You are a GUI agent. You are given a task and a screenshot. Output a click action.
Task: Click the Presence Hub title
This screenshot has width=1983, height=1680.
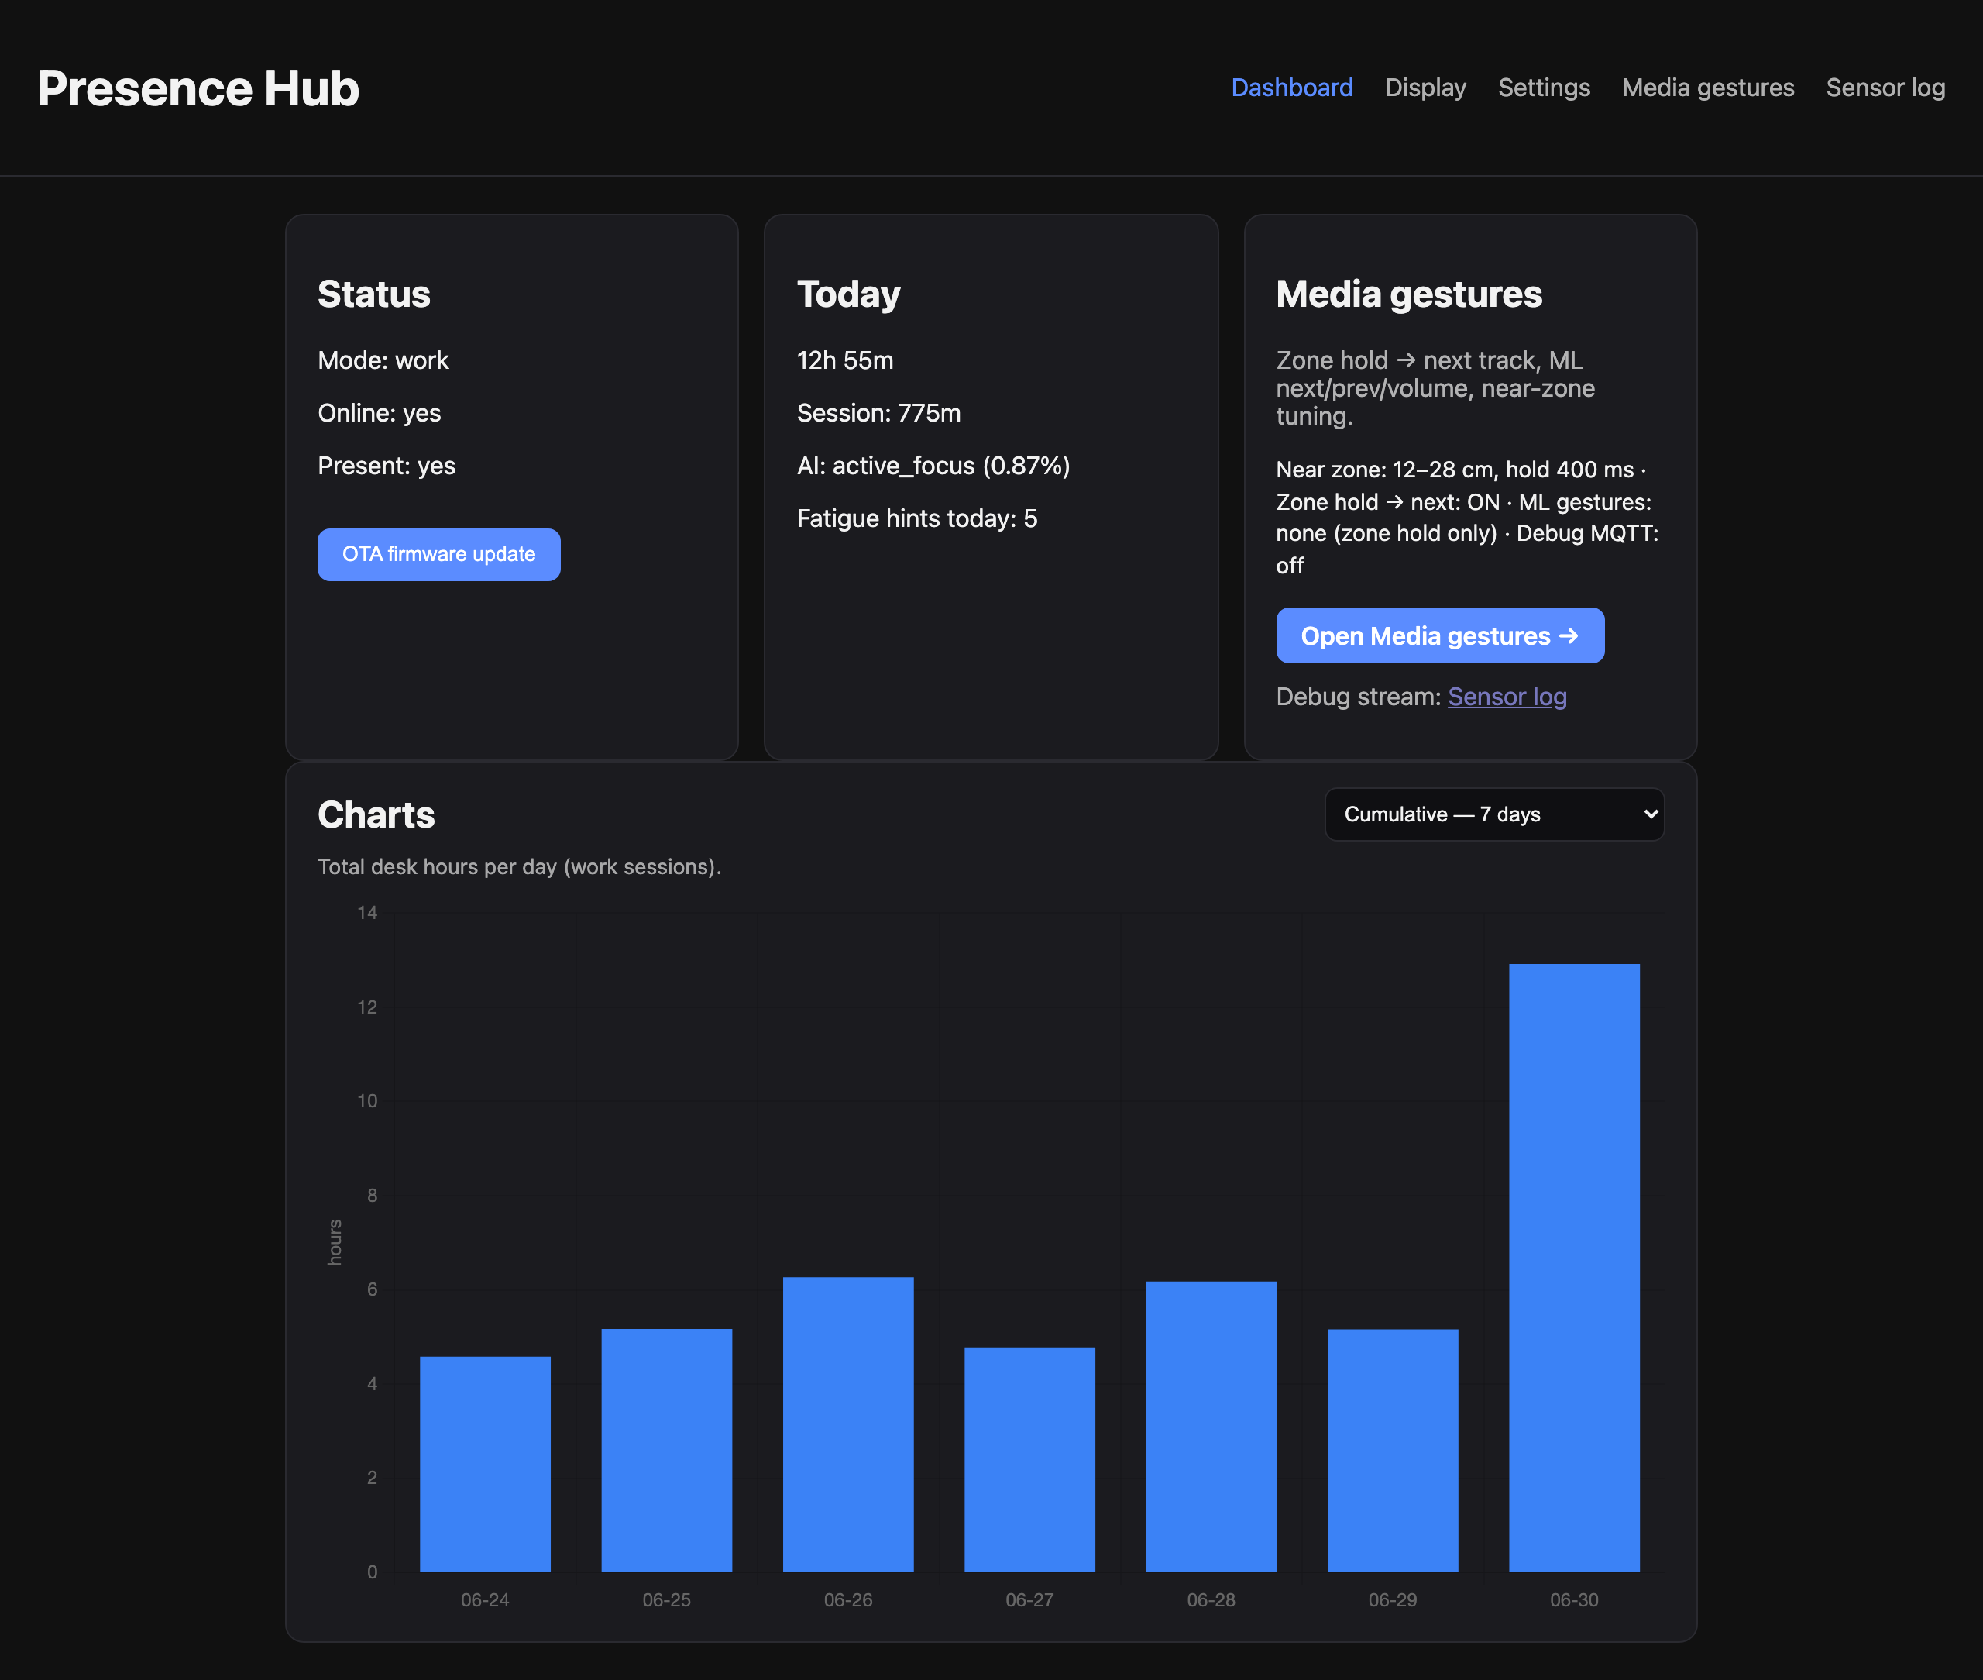[198, 88]
